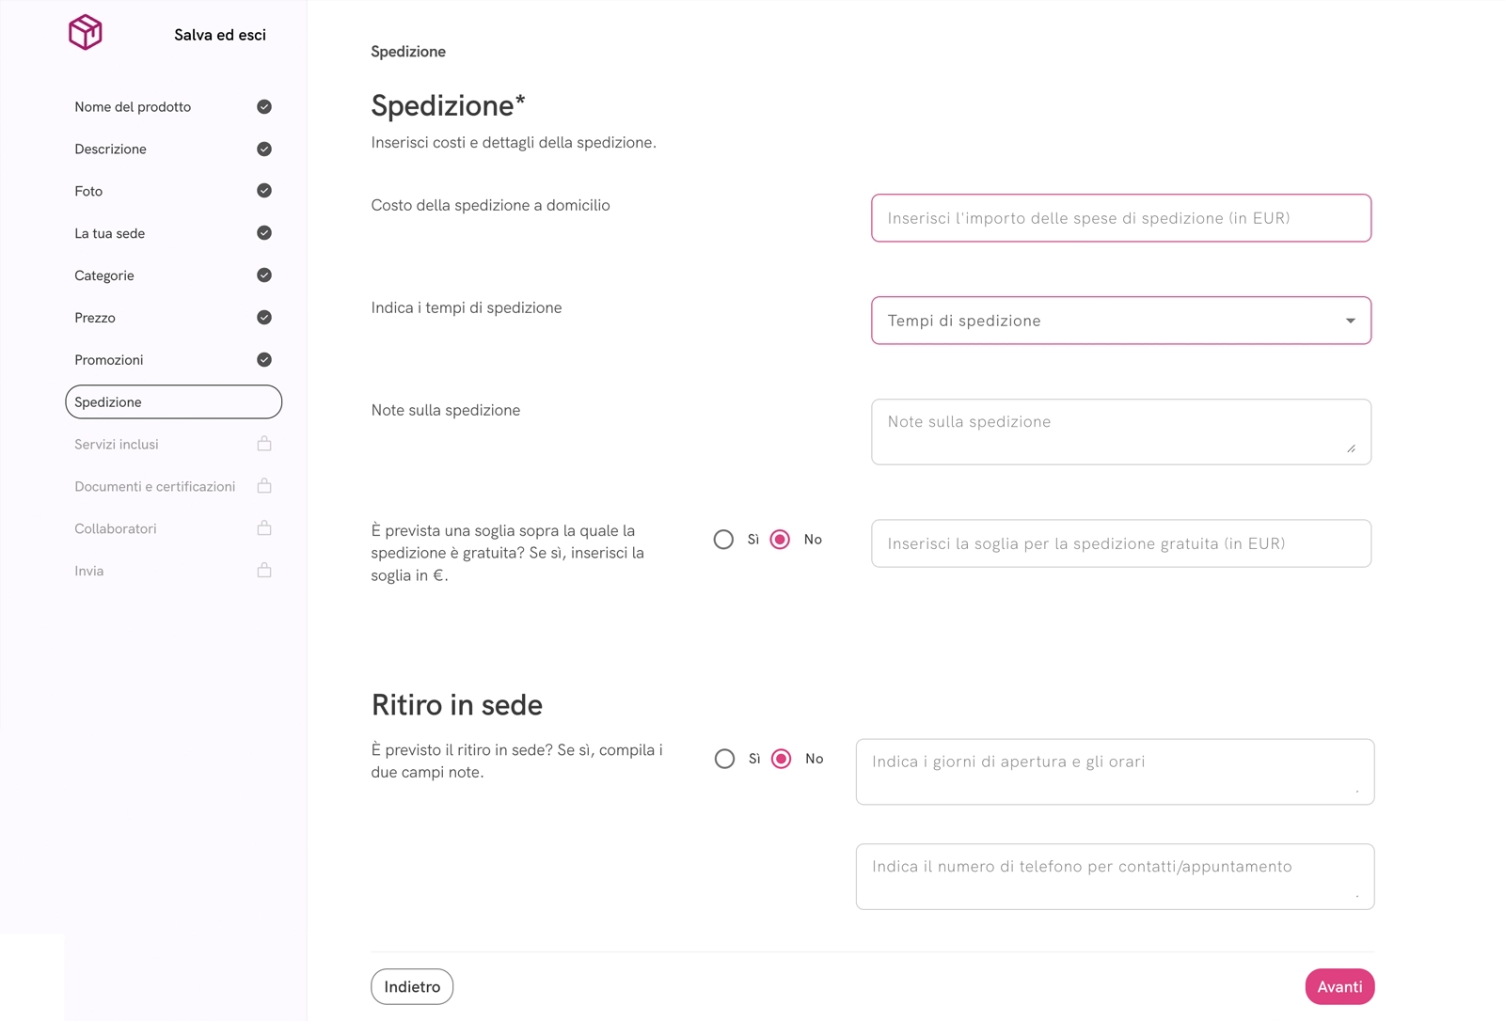Click Salva ed esci
Image resolution: width=1505 pixels, height=1021 pixels.
(x=220, y=35)
